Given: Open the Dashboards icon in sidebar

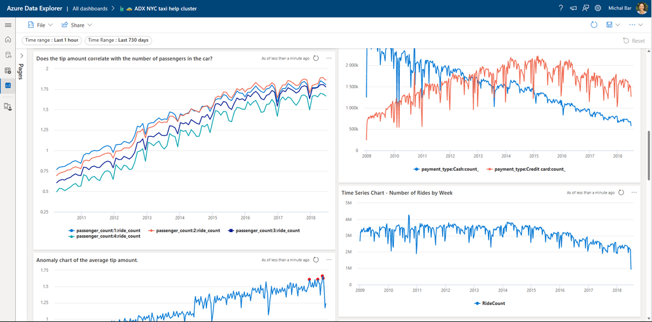Looking at the screenshot, I should click(7, 85).
